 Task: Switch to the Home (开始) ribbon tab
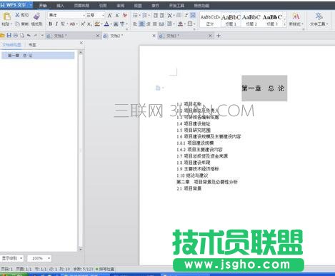(43, 5)
